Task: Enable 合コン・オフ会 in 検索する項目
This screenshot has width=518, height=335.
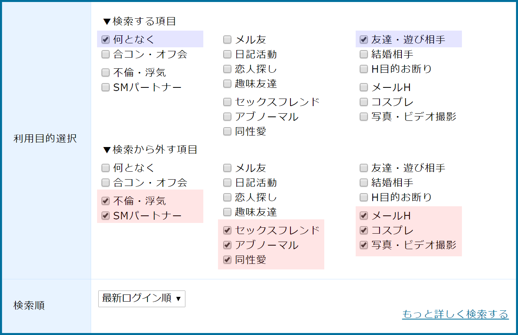Action: pyautogui.click(x=105, y=54)
